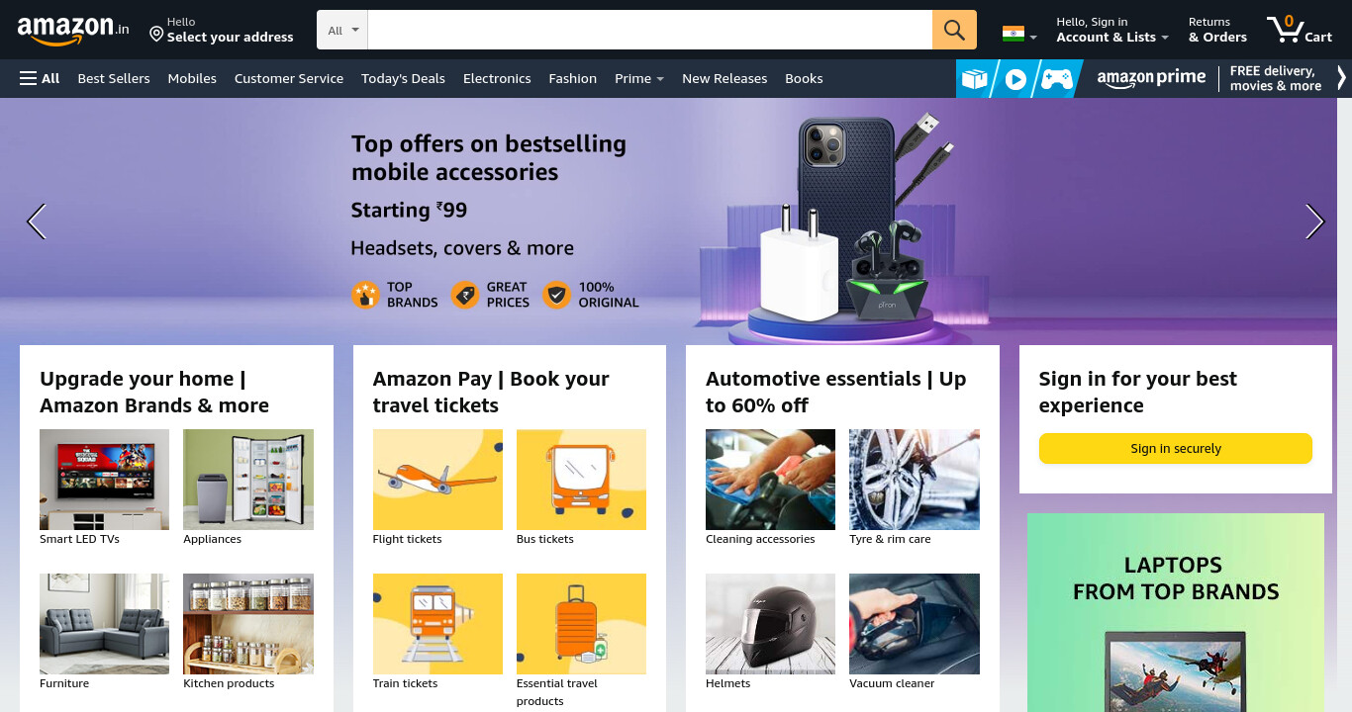Click the Amazon.in logo

(73, 30)
